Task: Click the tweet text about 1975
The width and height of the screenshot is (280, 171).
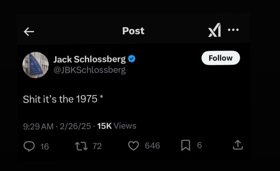Action: coord(63,99)
